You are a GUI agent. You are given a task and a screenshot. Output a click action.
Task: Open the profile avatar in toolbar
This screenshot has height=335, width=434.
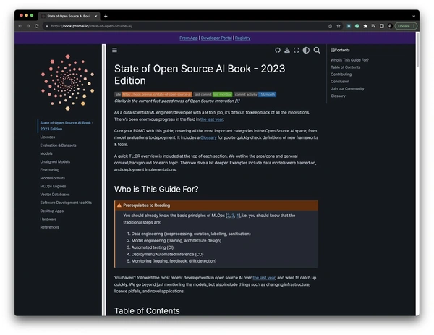(x=390, y=26)
